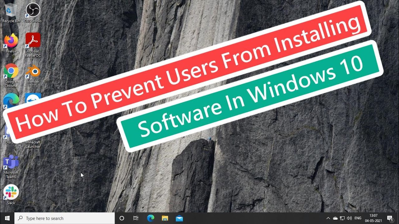
Task: Open the Action Center notifications icon
Action: coord(390,218)
